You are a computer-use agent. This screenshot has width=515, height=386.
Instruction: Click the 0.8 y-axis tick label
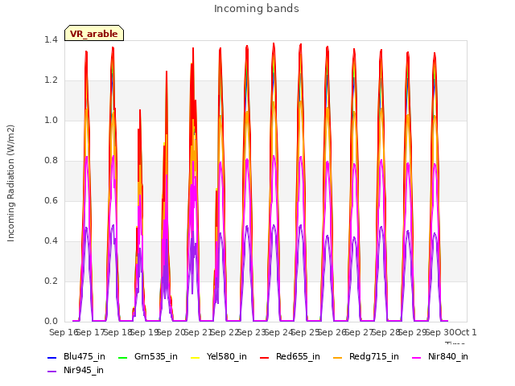pos(51,161)
